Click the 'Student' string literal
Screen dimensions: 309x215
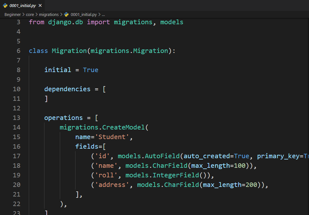[x=112, y=137]
